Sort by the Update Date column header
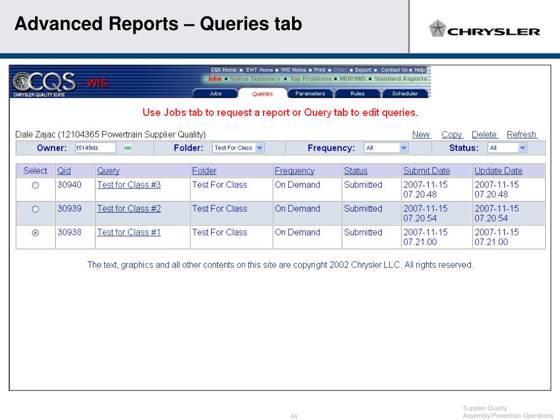 [498, 171]
